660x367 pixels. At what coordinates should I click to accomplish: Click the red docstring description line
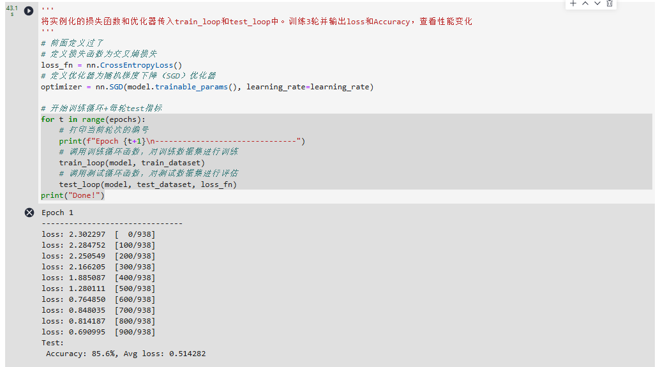tap(257, 22)
